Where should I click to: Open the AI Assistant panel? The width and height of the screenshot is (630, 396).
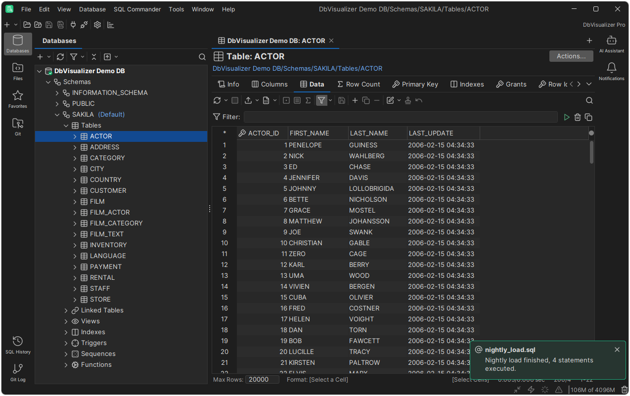612,44
